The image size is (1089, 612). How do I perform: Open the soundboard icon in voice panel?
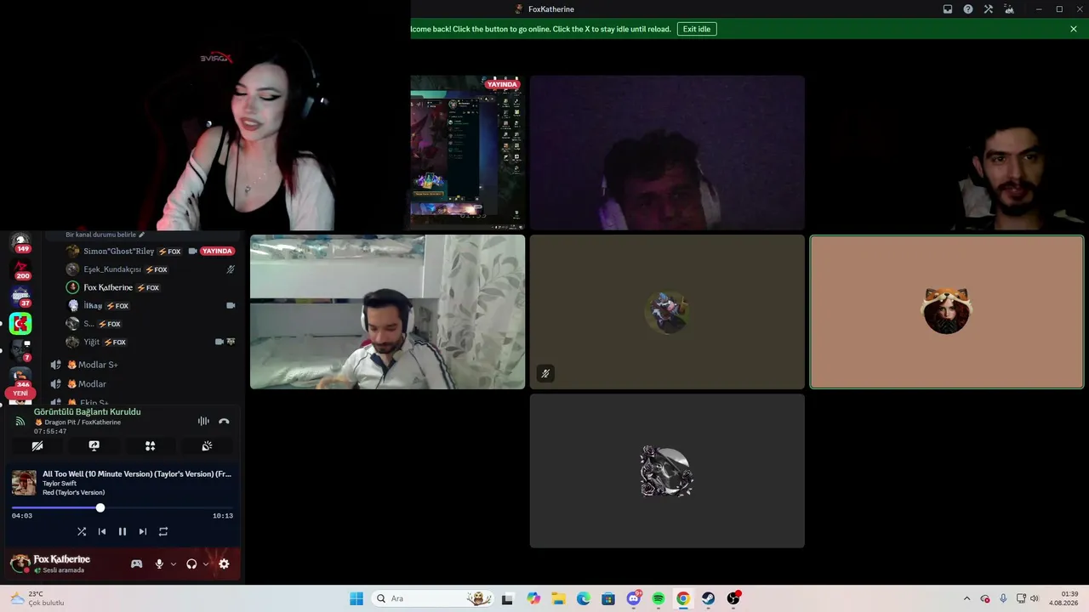pyautogui.click(x=207, y=446)
